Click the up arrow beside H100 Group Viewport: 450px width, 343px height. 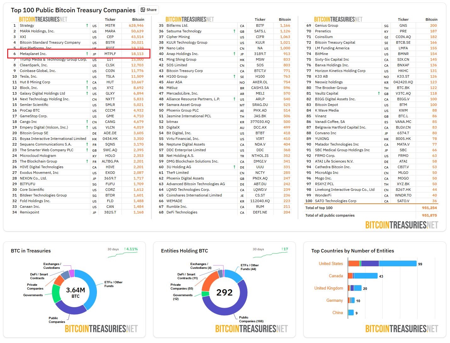pos(234,76)
